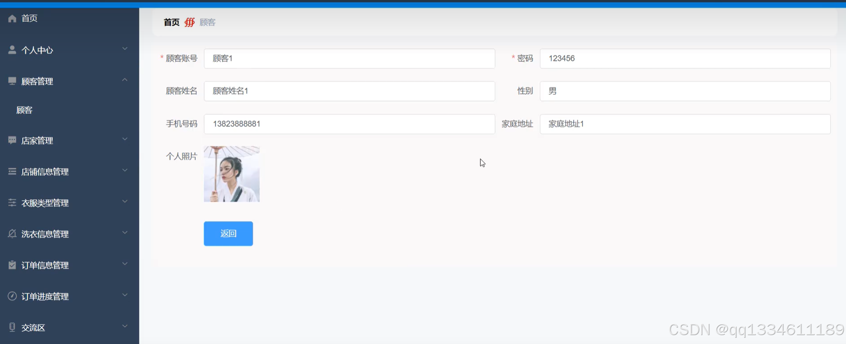
Task: Click the 顾客姓名 input field
Action: [x=349, y=91]
